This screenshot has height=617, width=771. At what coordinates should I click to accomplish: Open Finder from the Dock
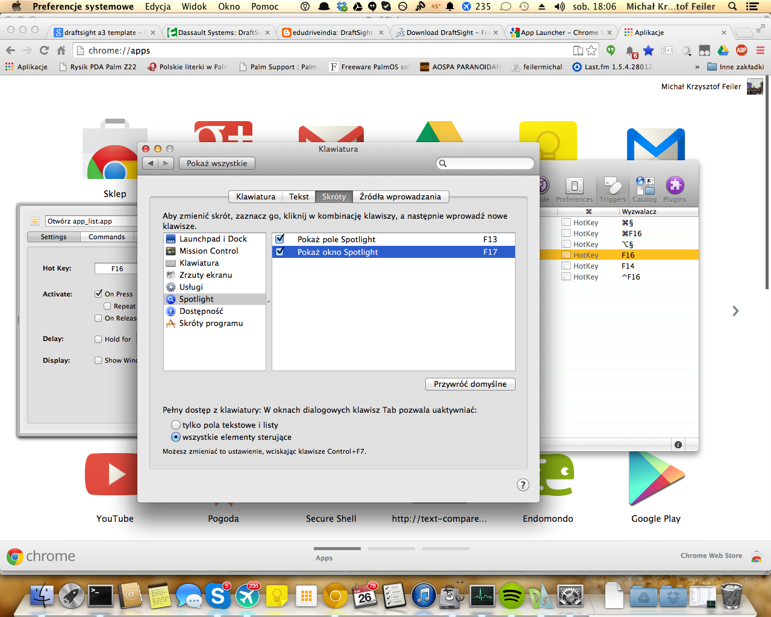(42, 595)
